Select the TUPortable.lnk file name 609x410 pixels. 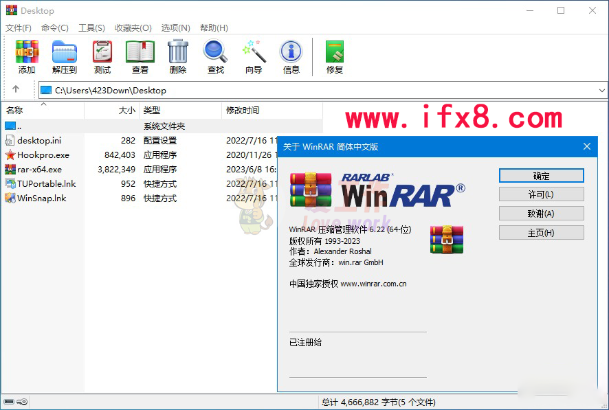click(47, 183)
